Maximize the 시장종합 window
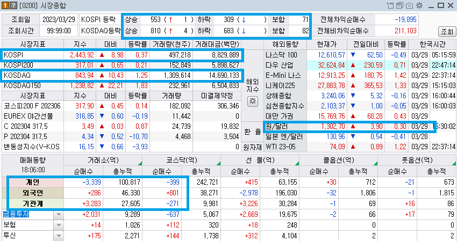 pos(441,5)
